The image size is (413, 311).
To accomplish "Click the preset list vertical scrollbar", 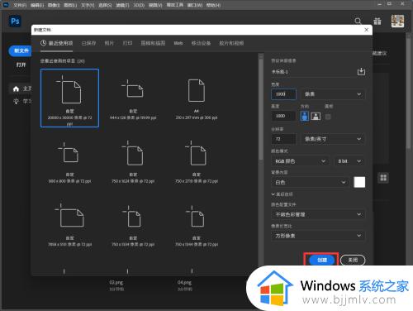I will (261, 110).
